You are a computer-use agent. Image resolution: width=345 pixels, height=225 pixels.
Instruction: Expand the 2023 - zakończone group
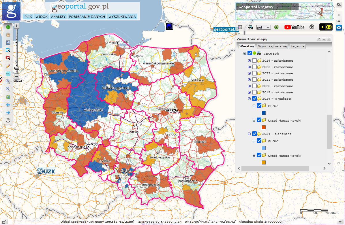coord(249,67)
